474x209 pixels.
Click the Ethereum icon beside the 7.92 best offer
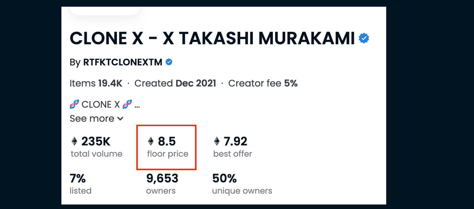[217, 141]
